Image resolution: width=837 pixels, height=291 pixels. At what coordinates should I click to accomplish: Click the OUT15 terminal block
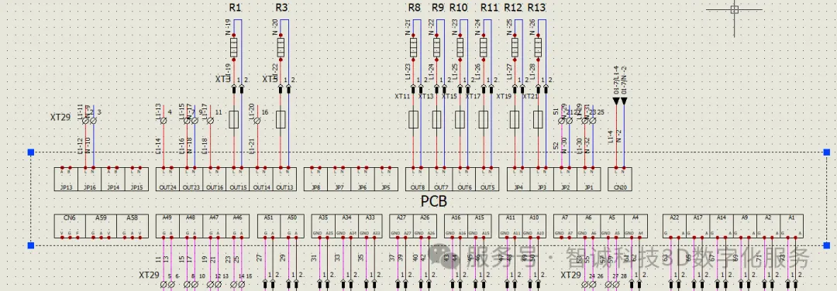click(238, 180)
